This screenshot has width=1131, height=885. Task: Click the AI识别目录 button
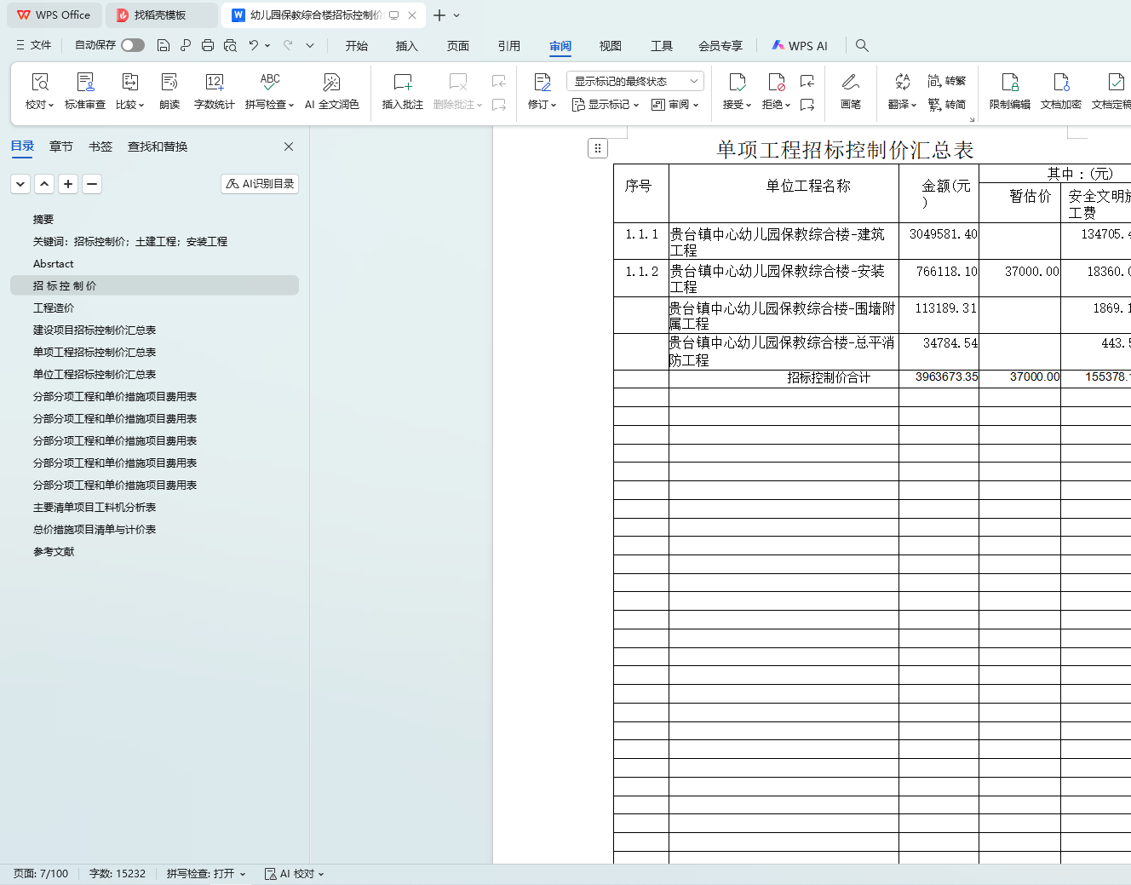(x=260, y=184)
